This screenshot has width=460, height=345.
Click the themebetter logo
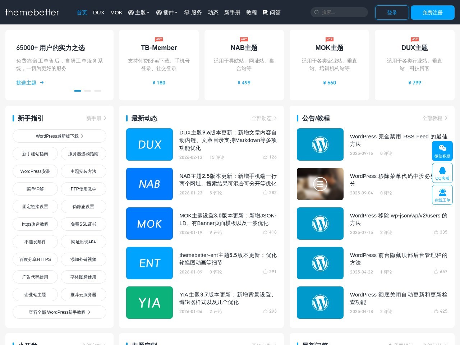pyautogui.click(x=32, y=12)
